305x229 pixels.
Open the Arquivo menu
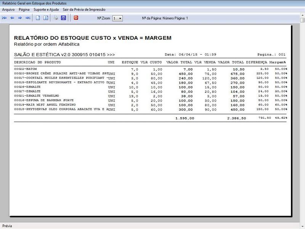pos(9,9)
